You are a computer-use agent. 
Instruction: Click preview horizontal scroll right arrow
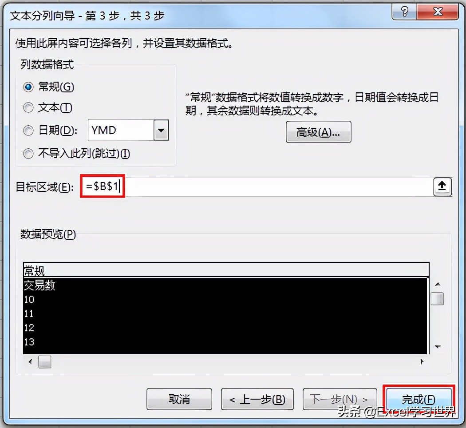[422, 362]
